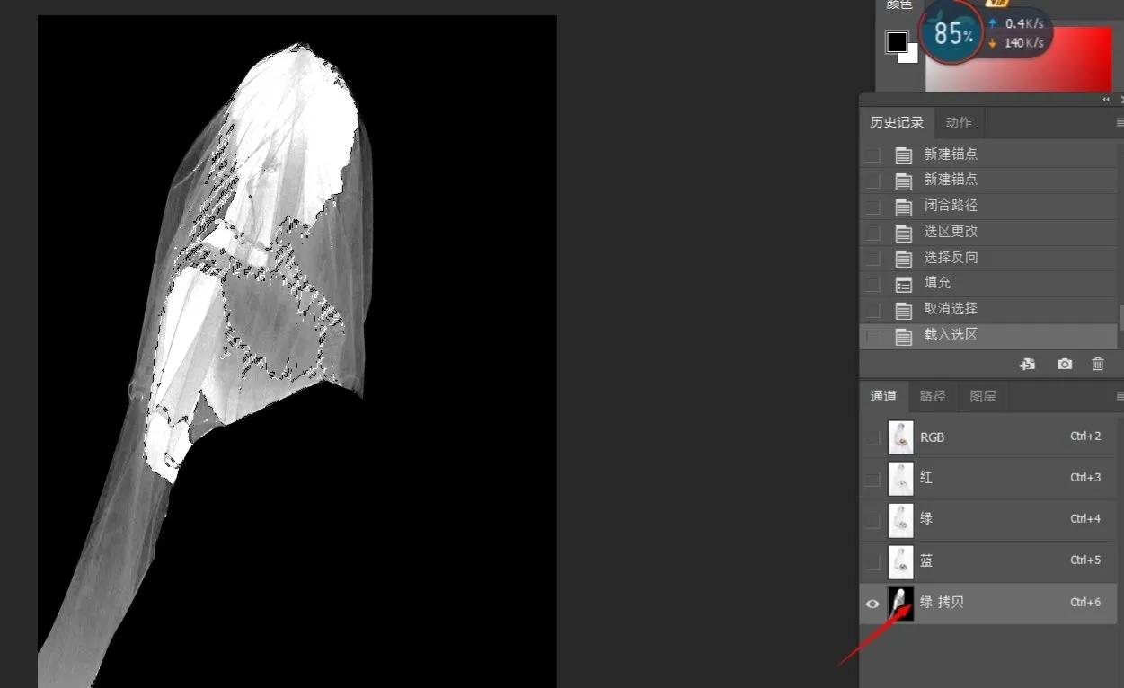Select the 选区更改 history state

point(989,232)
